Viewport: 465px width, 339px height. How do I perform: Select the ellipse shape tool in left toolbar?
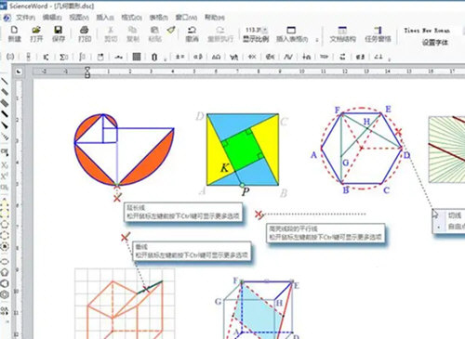[x=5, y=262]
